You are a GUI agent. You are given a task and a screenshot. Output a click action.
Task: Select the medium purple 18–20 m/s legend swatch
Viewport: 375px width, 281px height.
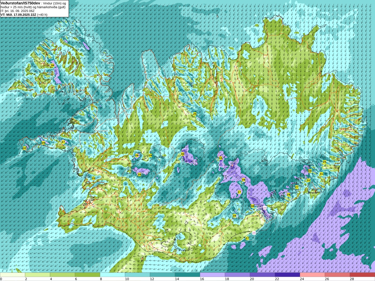[x=238, y=275]
